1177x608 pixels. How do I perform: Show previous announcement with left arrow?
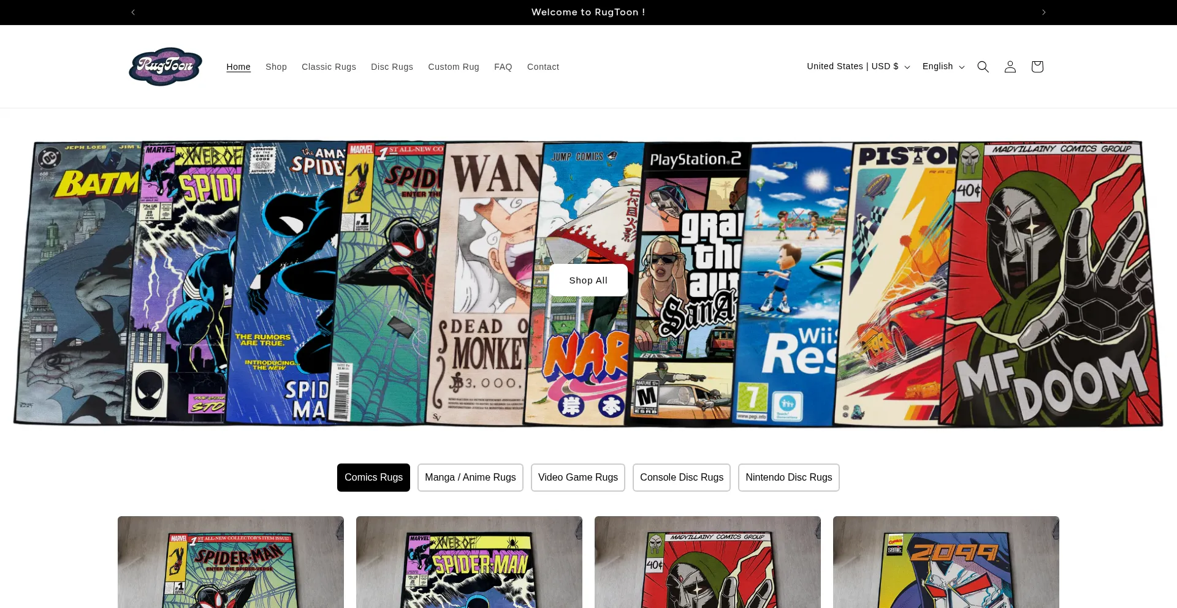[133, 12]
